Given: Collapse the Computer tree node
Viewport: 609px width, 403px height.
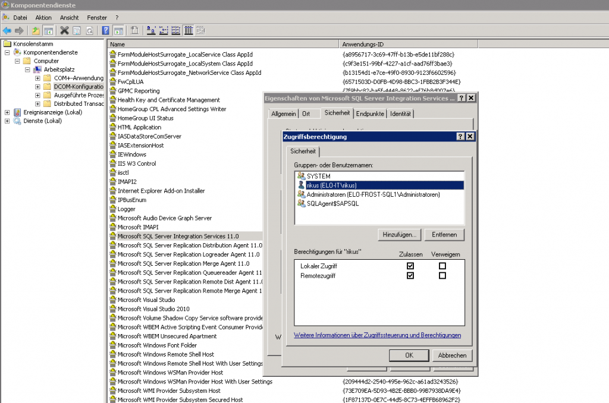Looking at the screenshot, I should pos(17,61).
